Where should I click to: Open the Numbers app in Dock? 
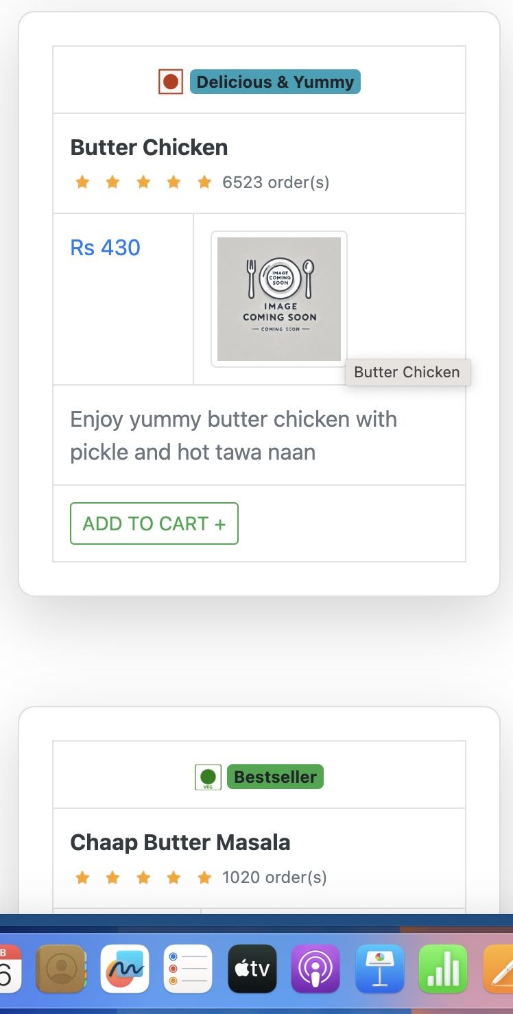click(x=442, y=969)
